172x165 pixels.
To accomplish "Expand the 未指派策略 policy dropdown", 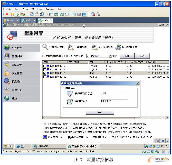I will pyautogui.click(x=110, y=56).
